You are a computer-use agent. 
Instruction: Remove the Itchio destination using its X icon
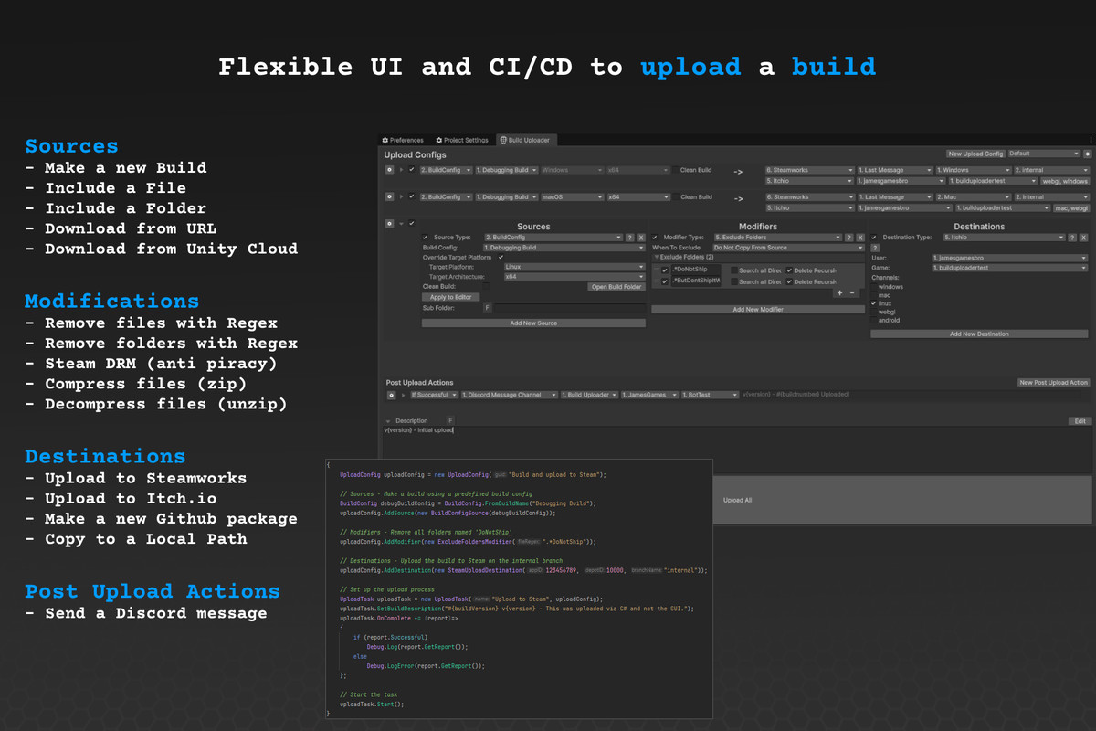click(x=1084, y=238)
